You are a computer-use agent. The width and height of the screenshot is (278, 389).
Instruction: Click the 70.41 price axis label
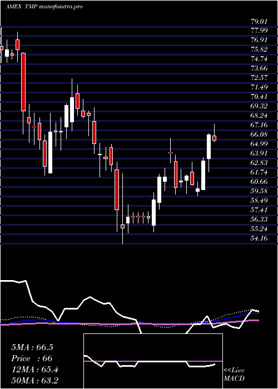(259, 97)
